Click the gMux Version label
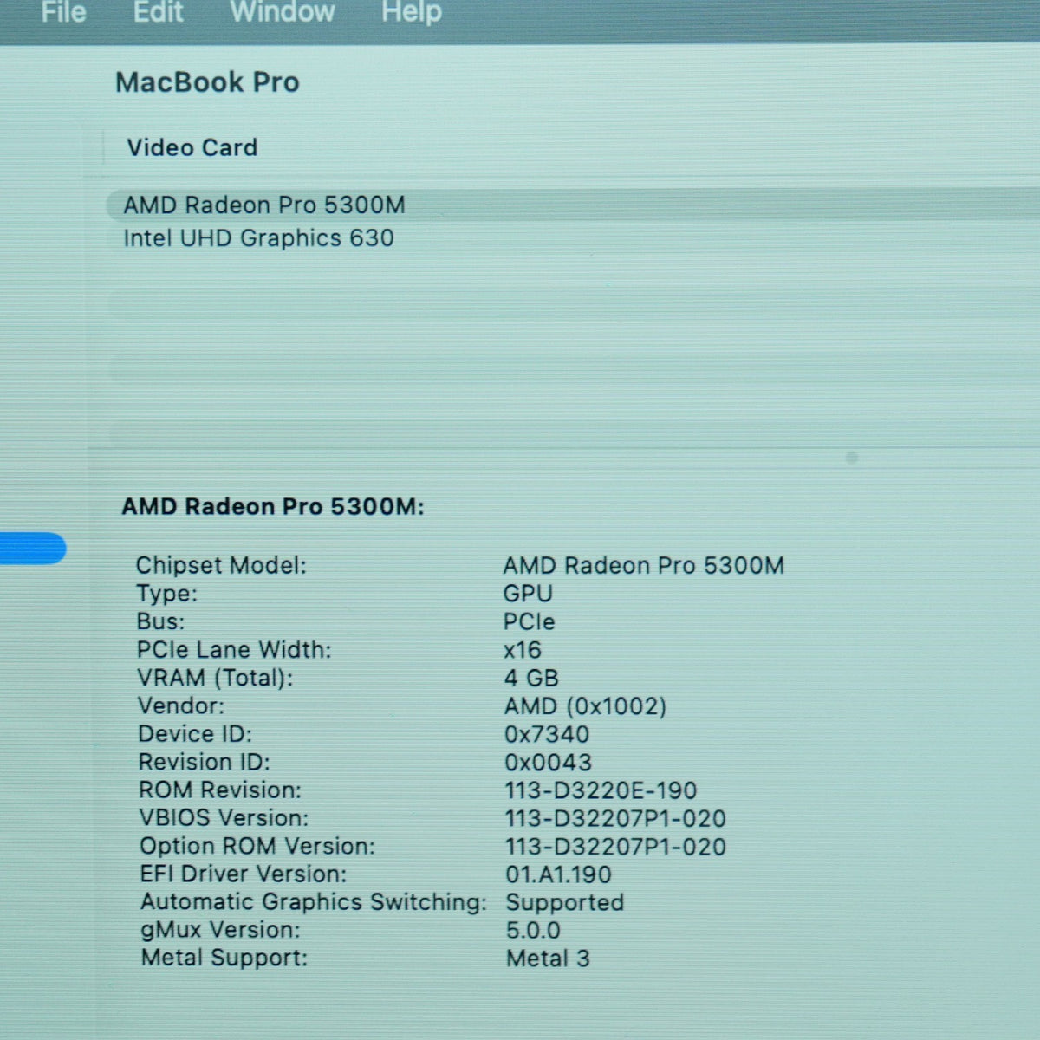 (221, 930)
